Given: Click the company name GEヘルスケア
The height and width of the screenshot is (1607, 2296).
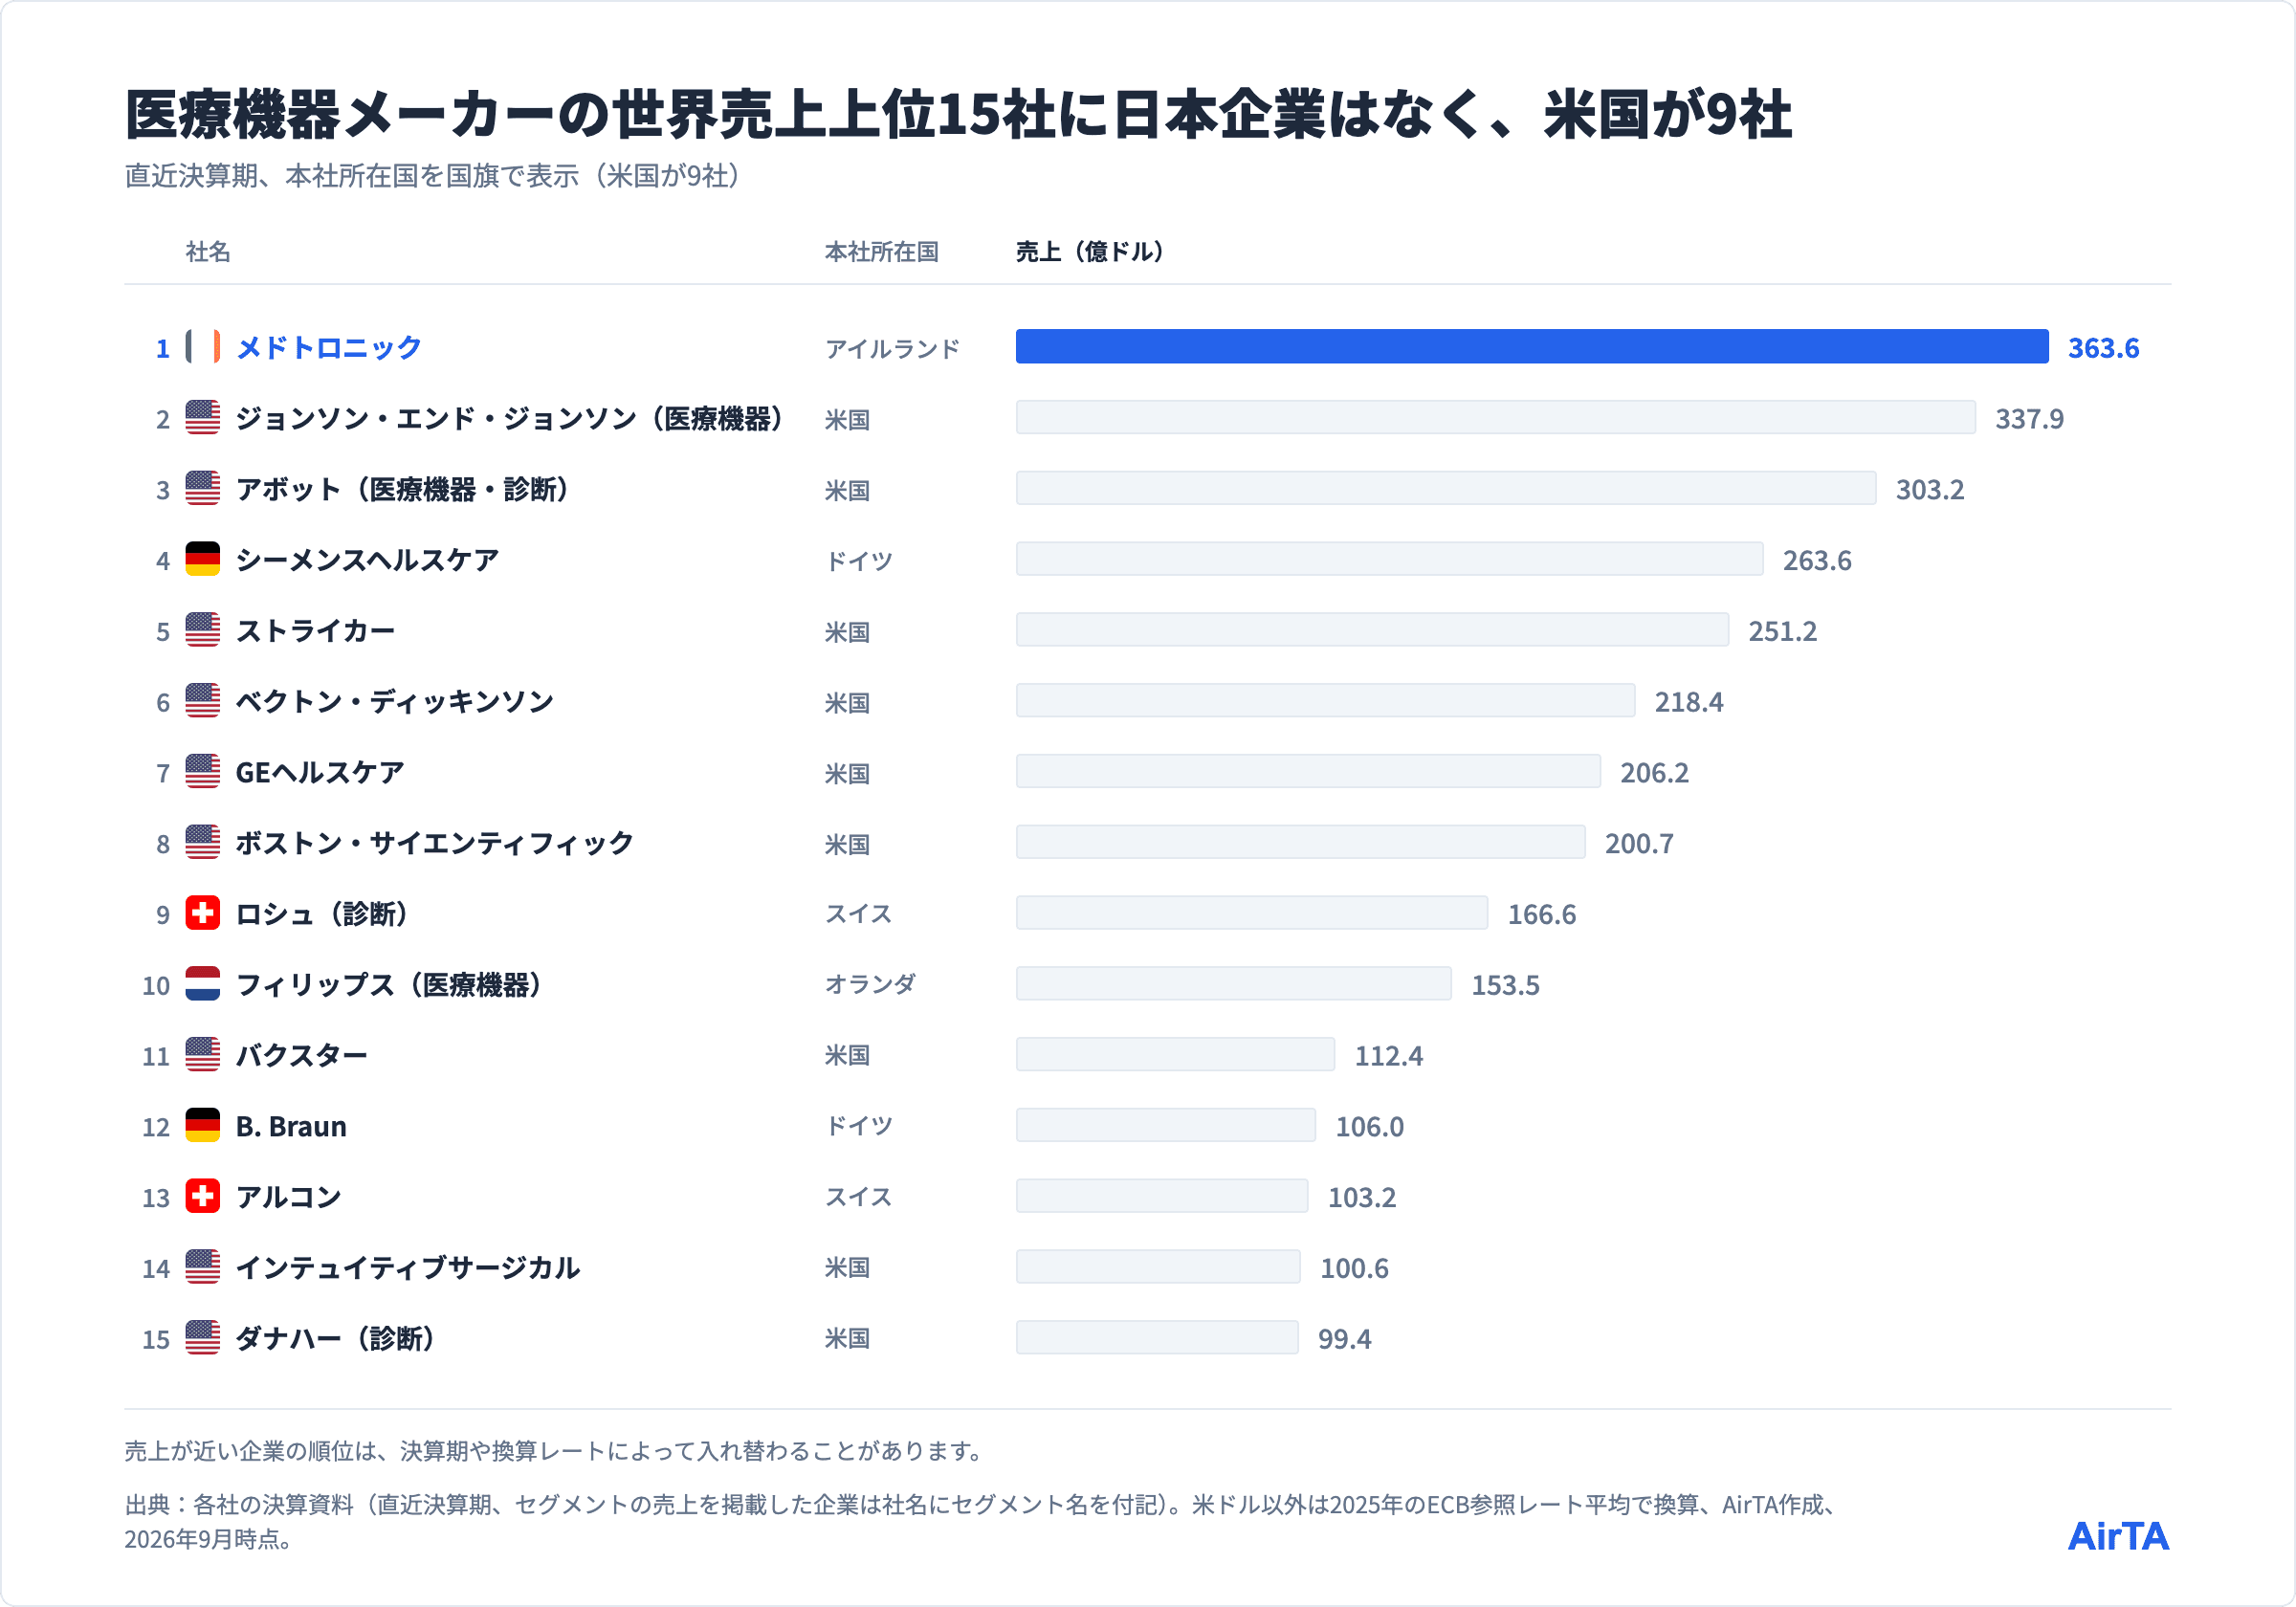Looking at the screenshot, I should coord(320,773).
